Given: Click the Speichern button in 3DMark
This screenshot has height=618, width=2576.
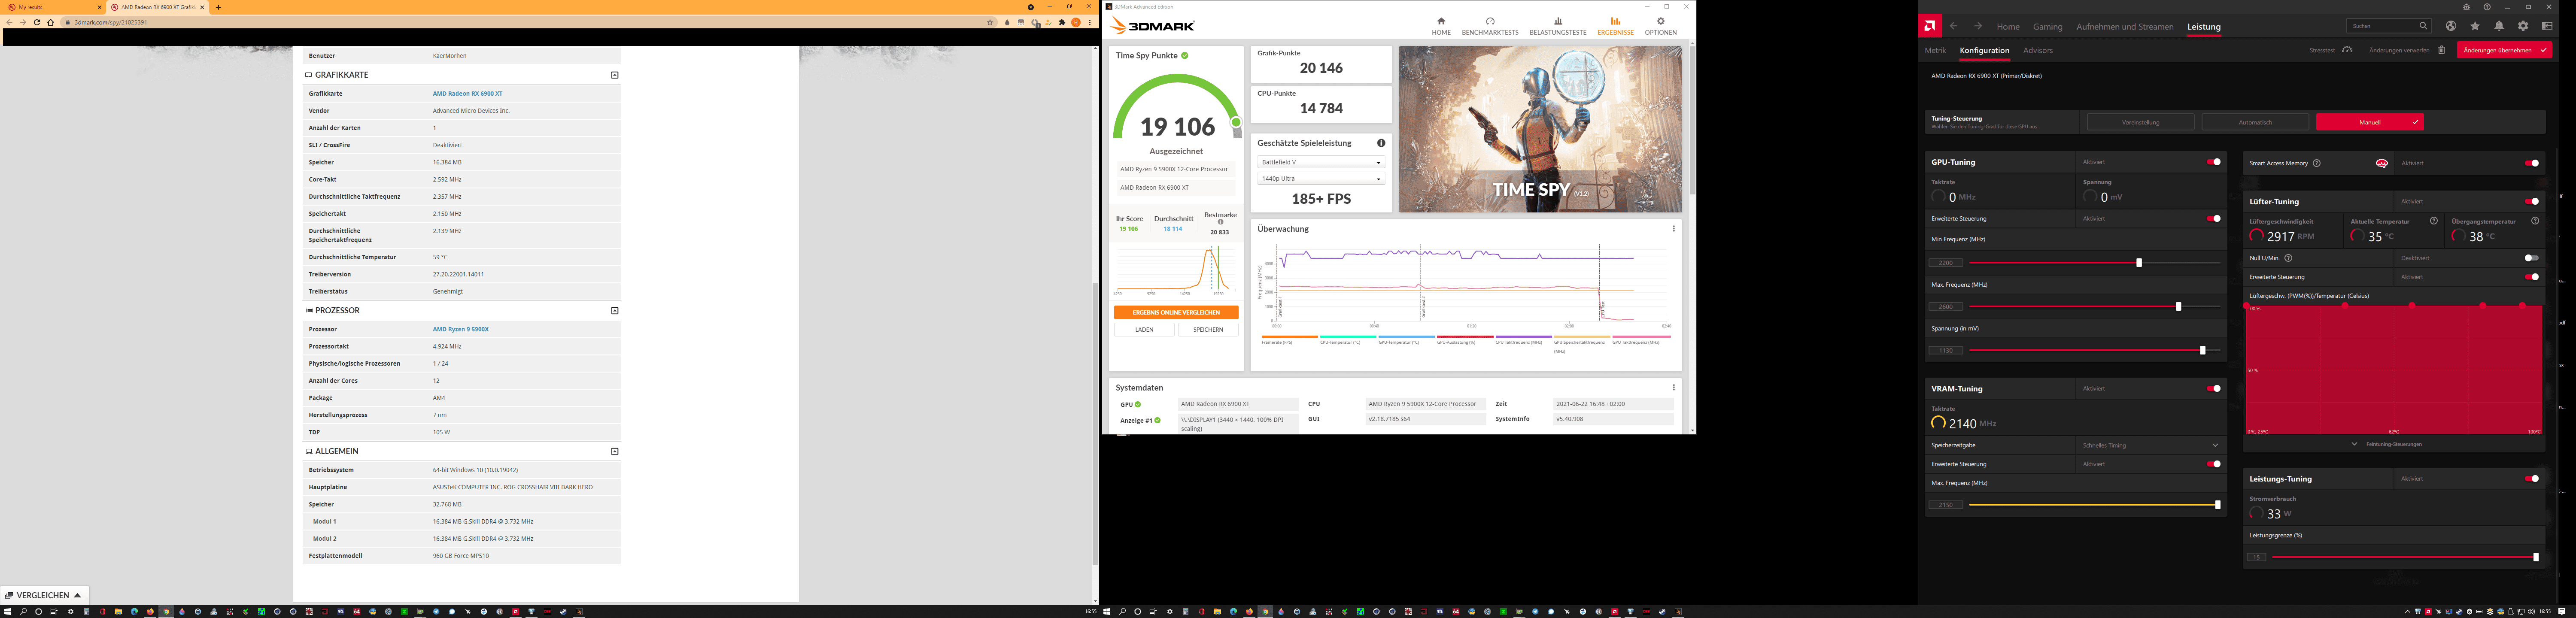Looking at the screenshot, I should 1208,329.
